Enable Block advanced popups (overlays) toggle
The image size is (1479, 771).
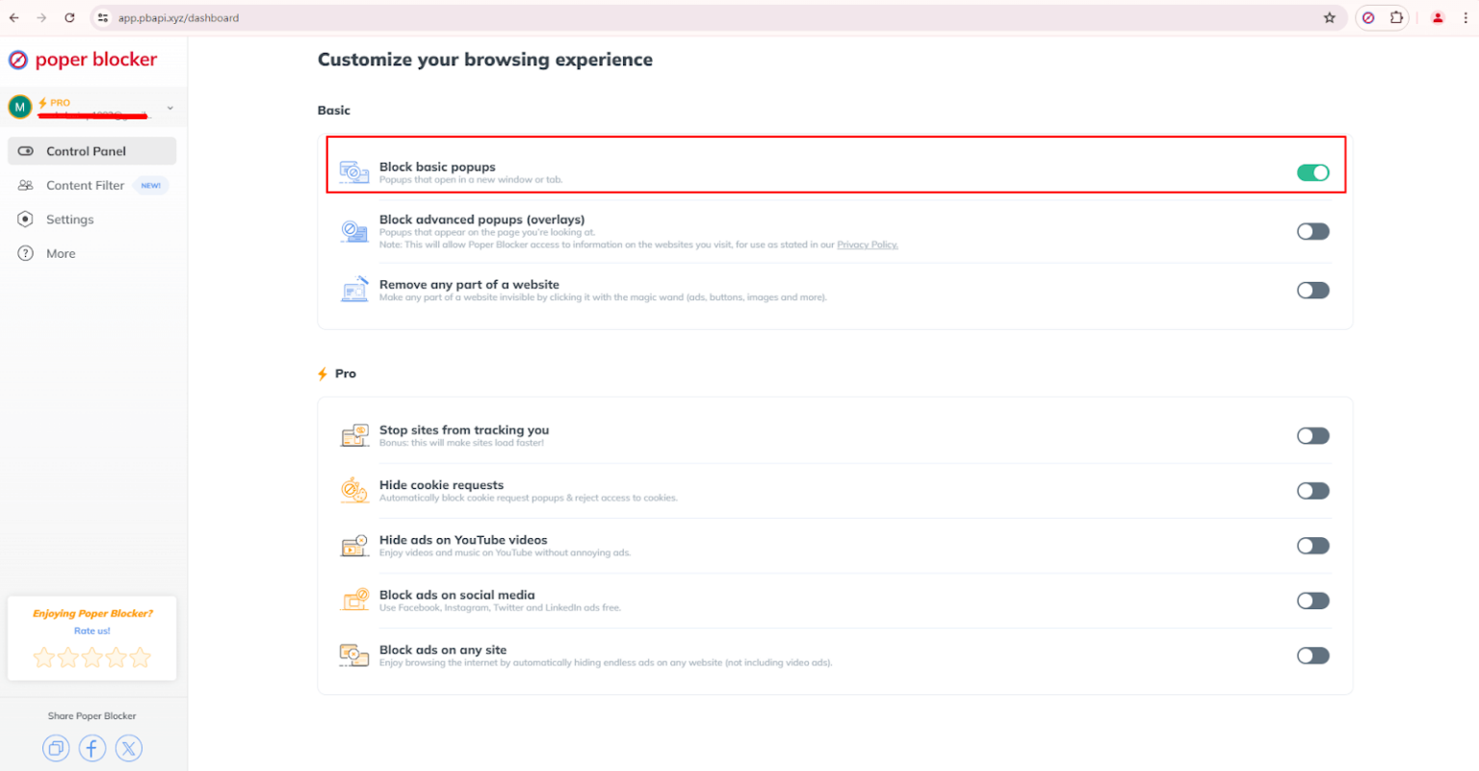(x=1312, y=231)
